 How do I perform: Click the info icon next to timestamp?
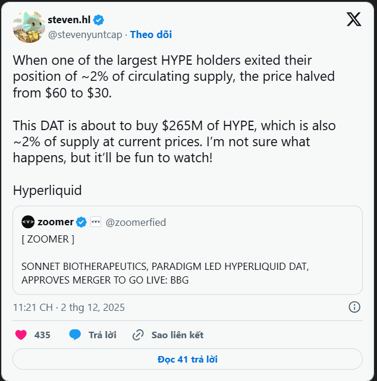click(x=354, y=307)
